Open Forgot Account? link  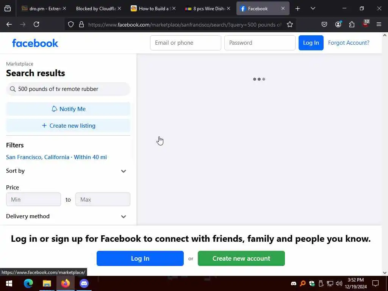349,43
